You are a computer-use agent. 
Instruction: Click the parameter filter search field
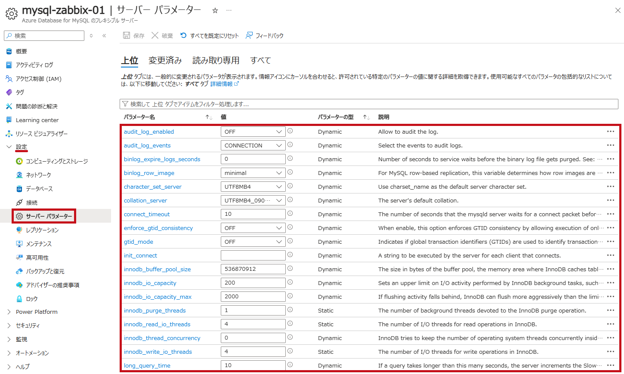click(369, 104)
